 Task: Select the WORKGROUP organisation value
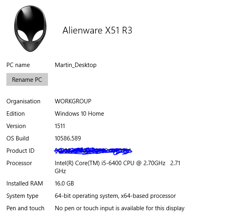pos(73,101)
